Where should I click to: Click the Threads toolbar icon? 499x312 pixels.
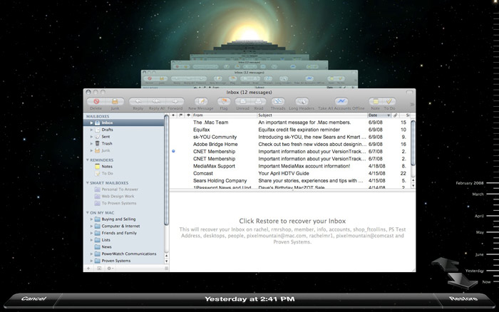(x=278, y=101)
